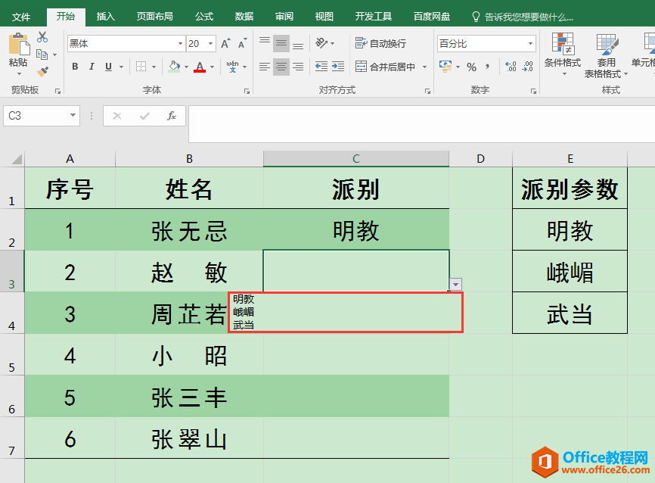
Task: Open number format dropdown 百分比
Action: 530,43
